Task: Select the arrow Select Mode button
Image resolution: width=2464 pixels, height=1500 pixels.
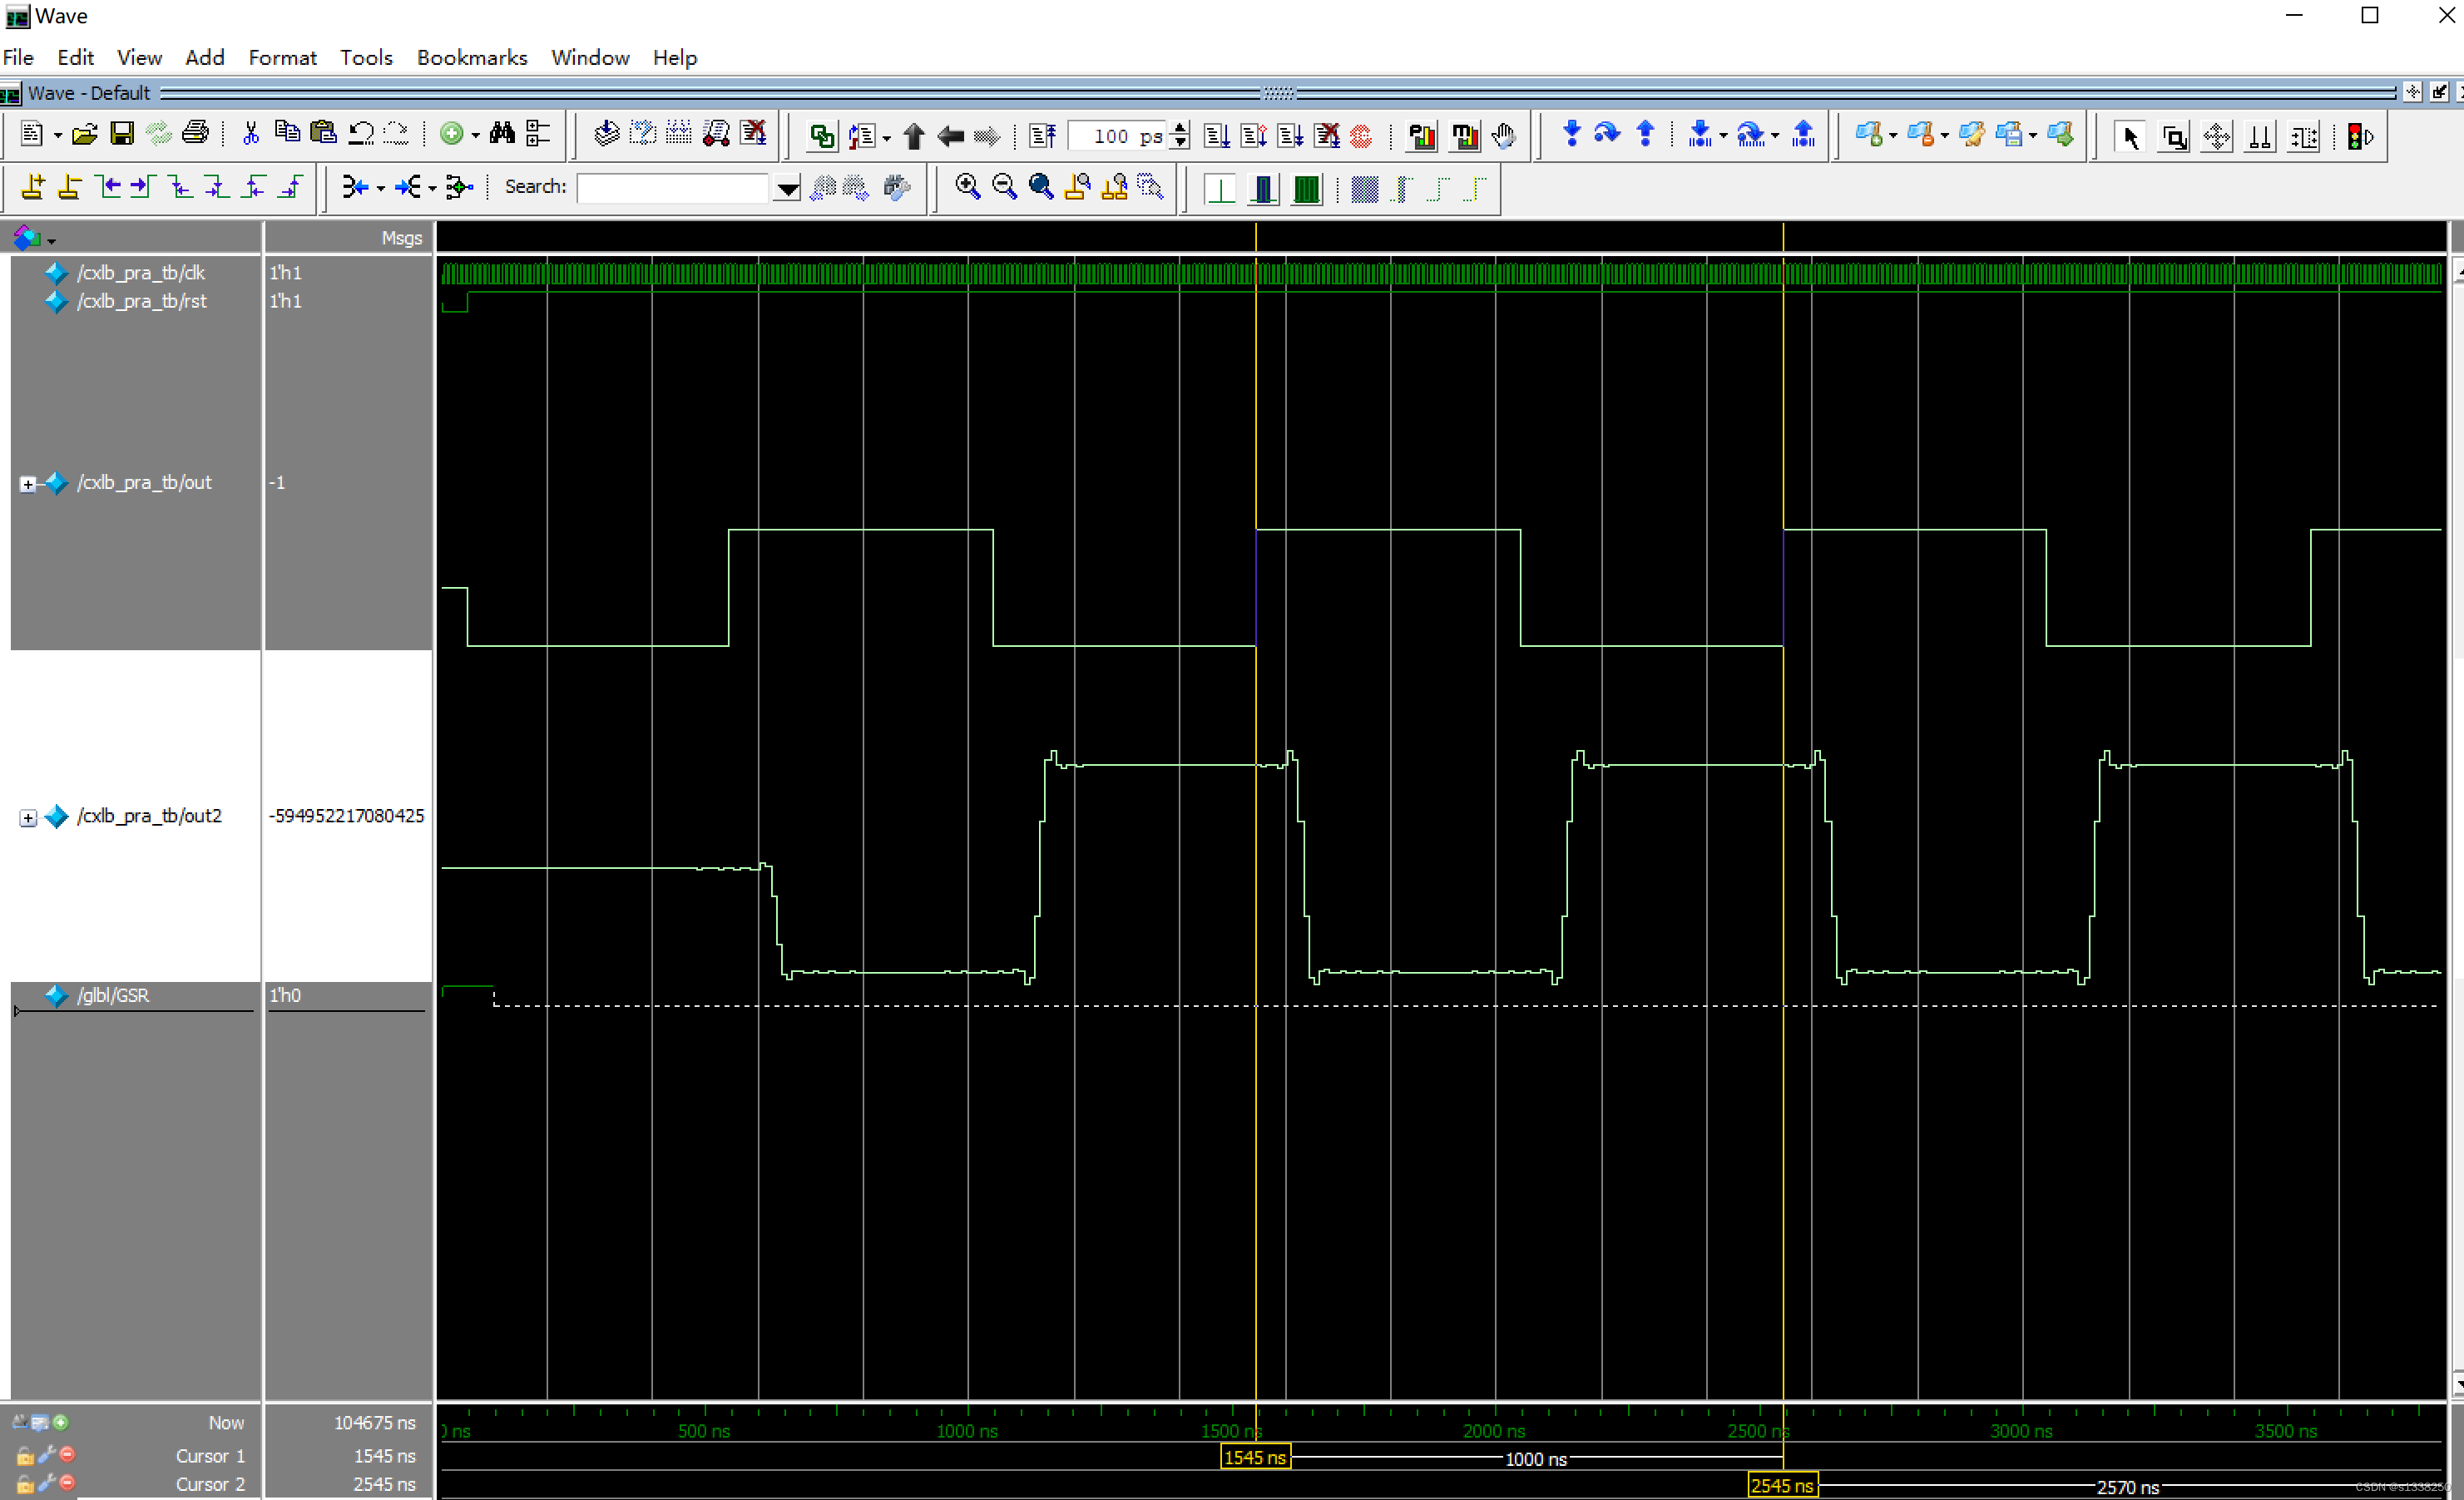Action: coord(2130,136)
